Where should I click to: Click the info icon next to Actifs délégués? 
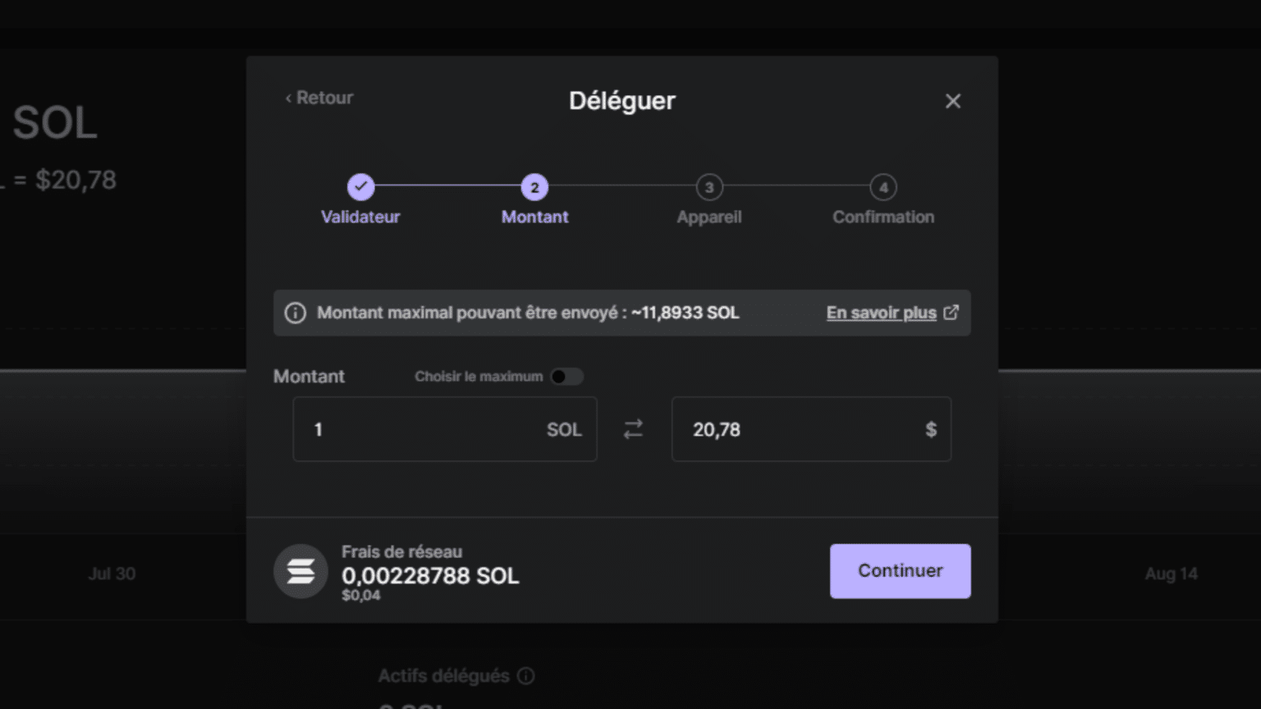[x=526, y=675]
